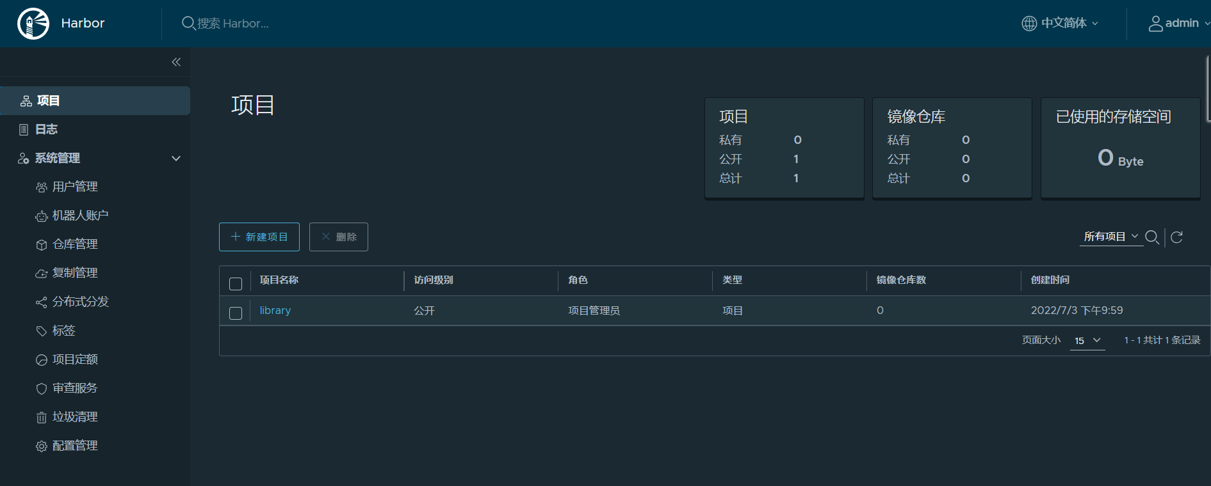Viewport: 1211px width, 486px height.
Task: Click the search magnifier in the header
Action: (188, 23)
